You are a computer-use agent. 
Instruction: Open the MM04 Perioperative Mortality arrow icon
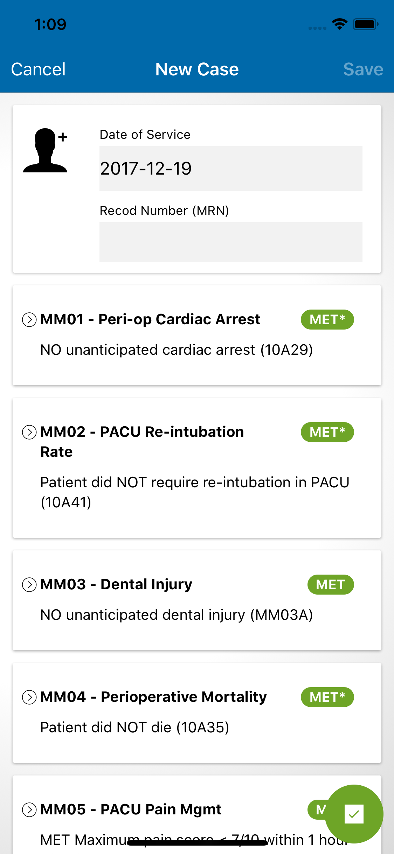pyautogui.click(x=29, y=697)
